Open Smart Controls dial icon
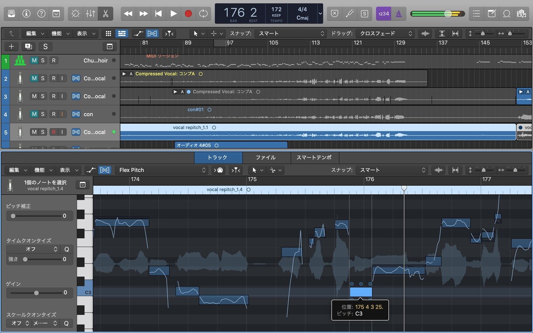 click(x=76, y=14)
